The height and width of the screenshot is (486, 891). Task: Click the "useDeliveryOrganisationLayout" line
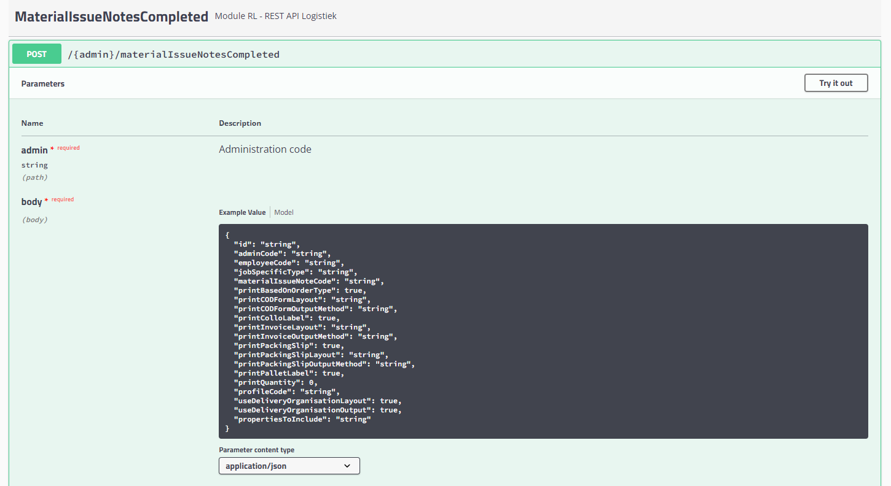point(317,401)
